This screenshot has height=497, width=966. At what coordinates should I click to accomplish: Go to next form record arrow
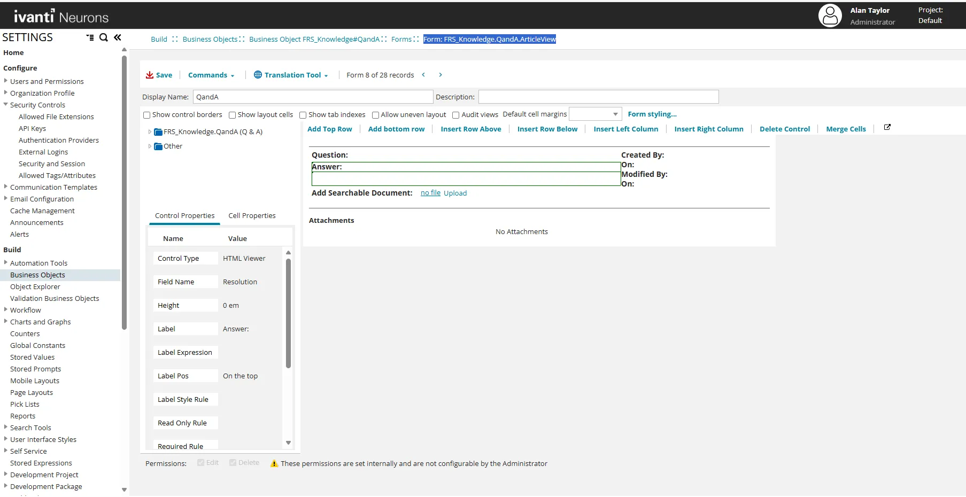pos(441,75)
